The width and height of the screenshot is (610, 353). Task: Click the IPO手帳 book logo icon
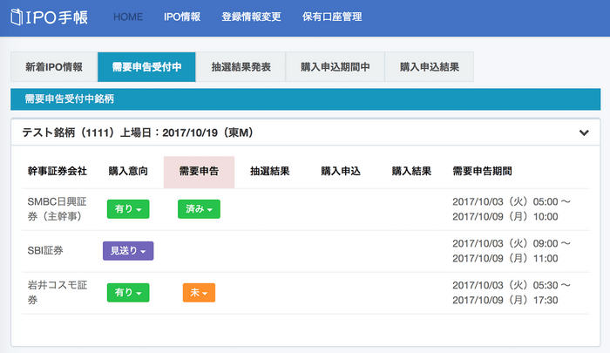click(18, 17)
